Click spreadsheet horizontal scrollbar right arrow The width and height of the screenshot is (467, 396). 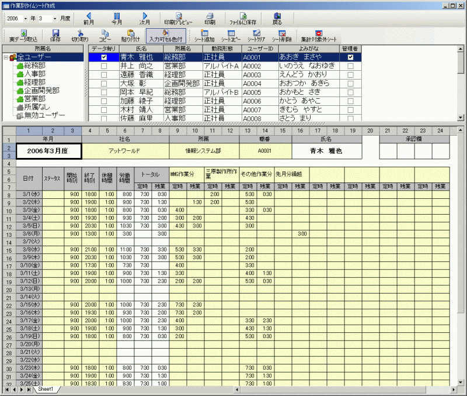454,390
